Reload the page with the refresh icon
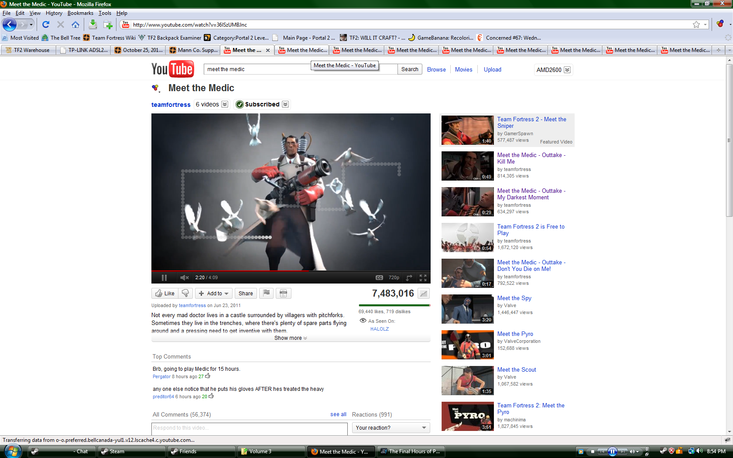The image size is (733, 458). 46,24
